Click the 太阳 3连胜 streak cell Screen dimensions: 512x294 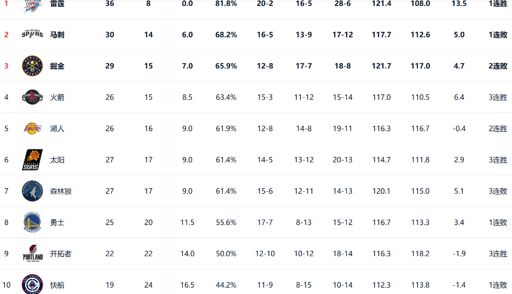click(x=498, y=160)
